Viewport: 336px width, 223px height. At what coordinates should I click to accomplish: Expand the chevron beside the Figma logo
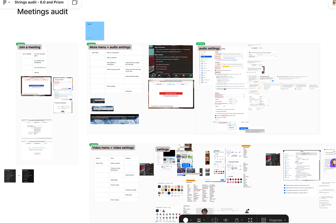click(x=9, y=2)
